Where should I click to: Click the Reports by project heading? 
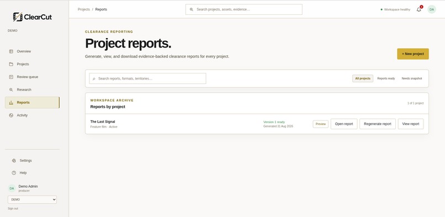click(108, 107)
